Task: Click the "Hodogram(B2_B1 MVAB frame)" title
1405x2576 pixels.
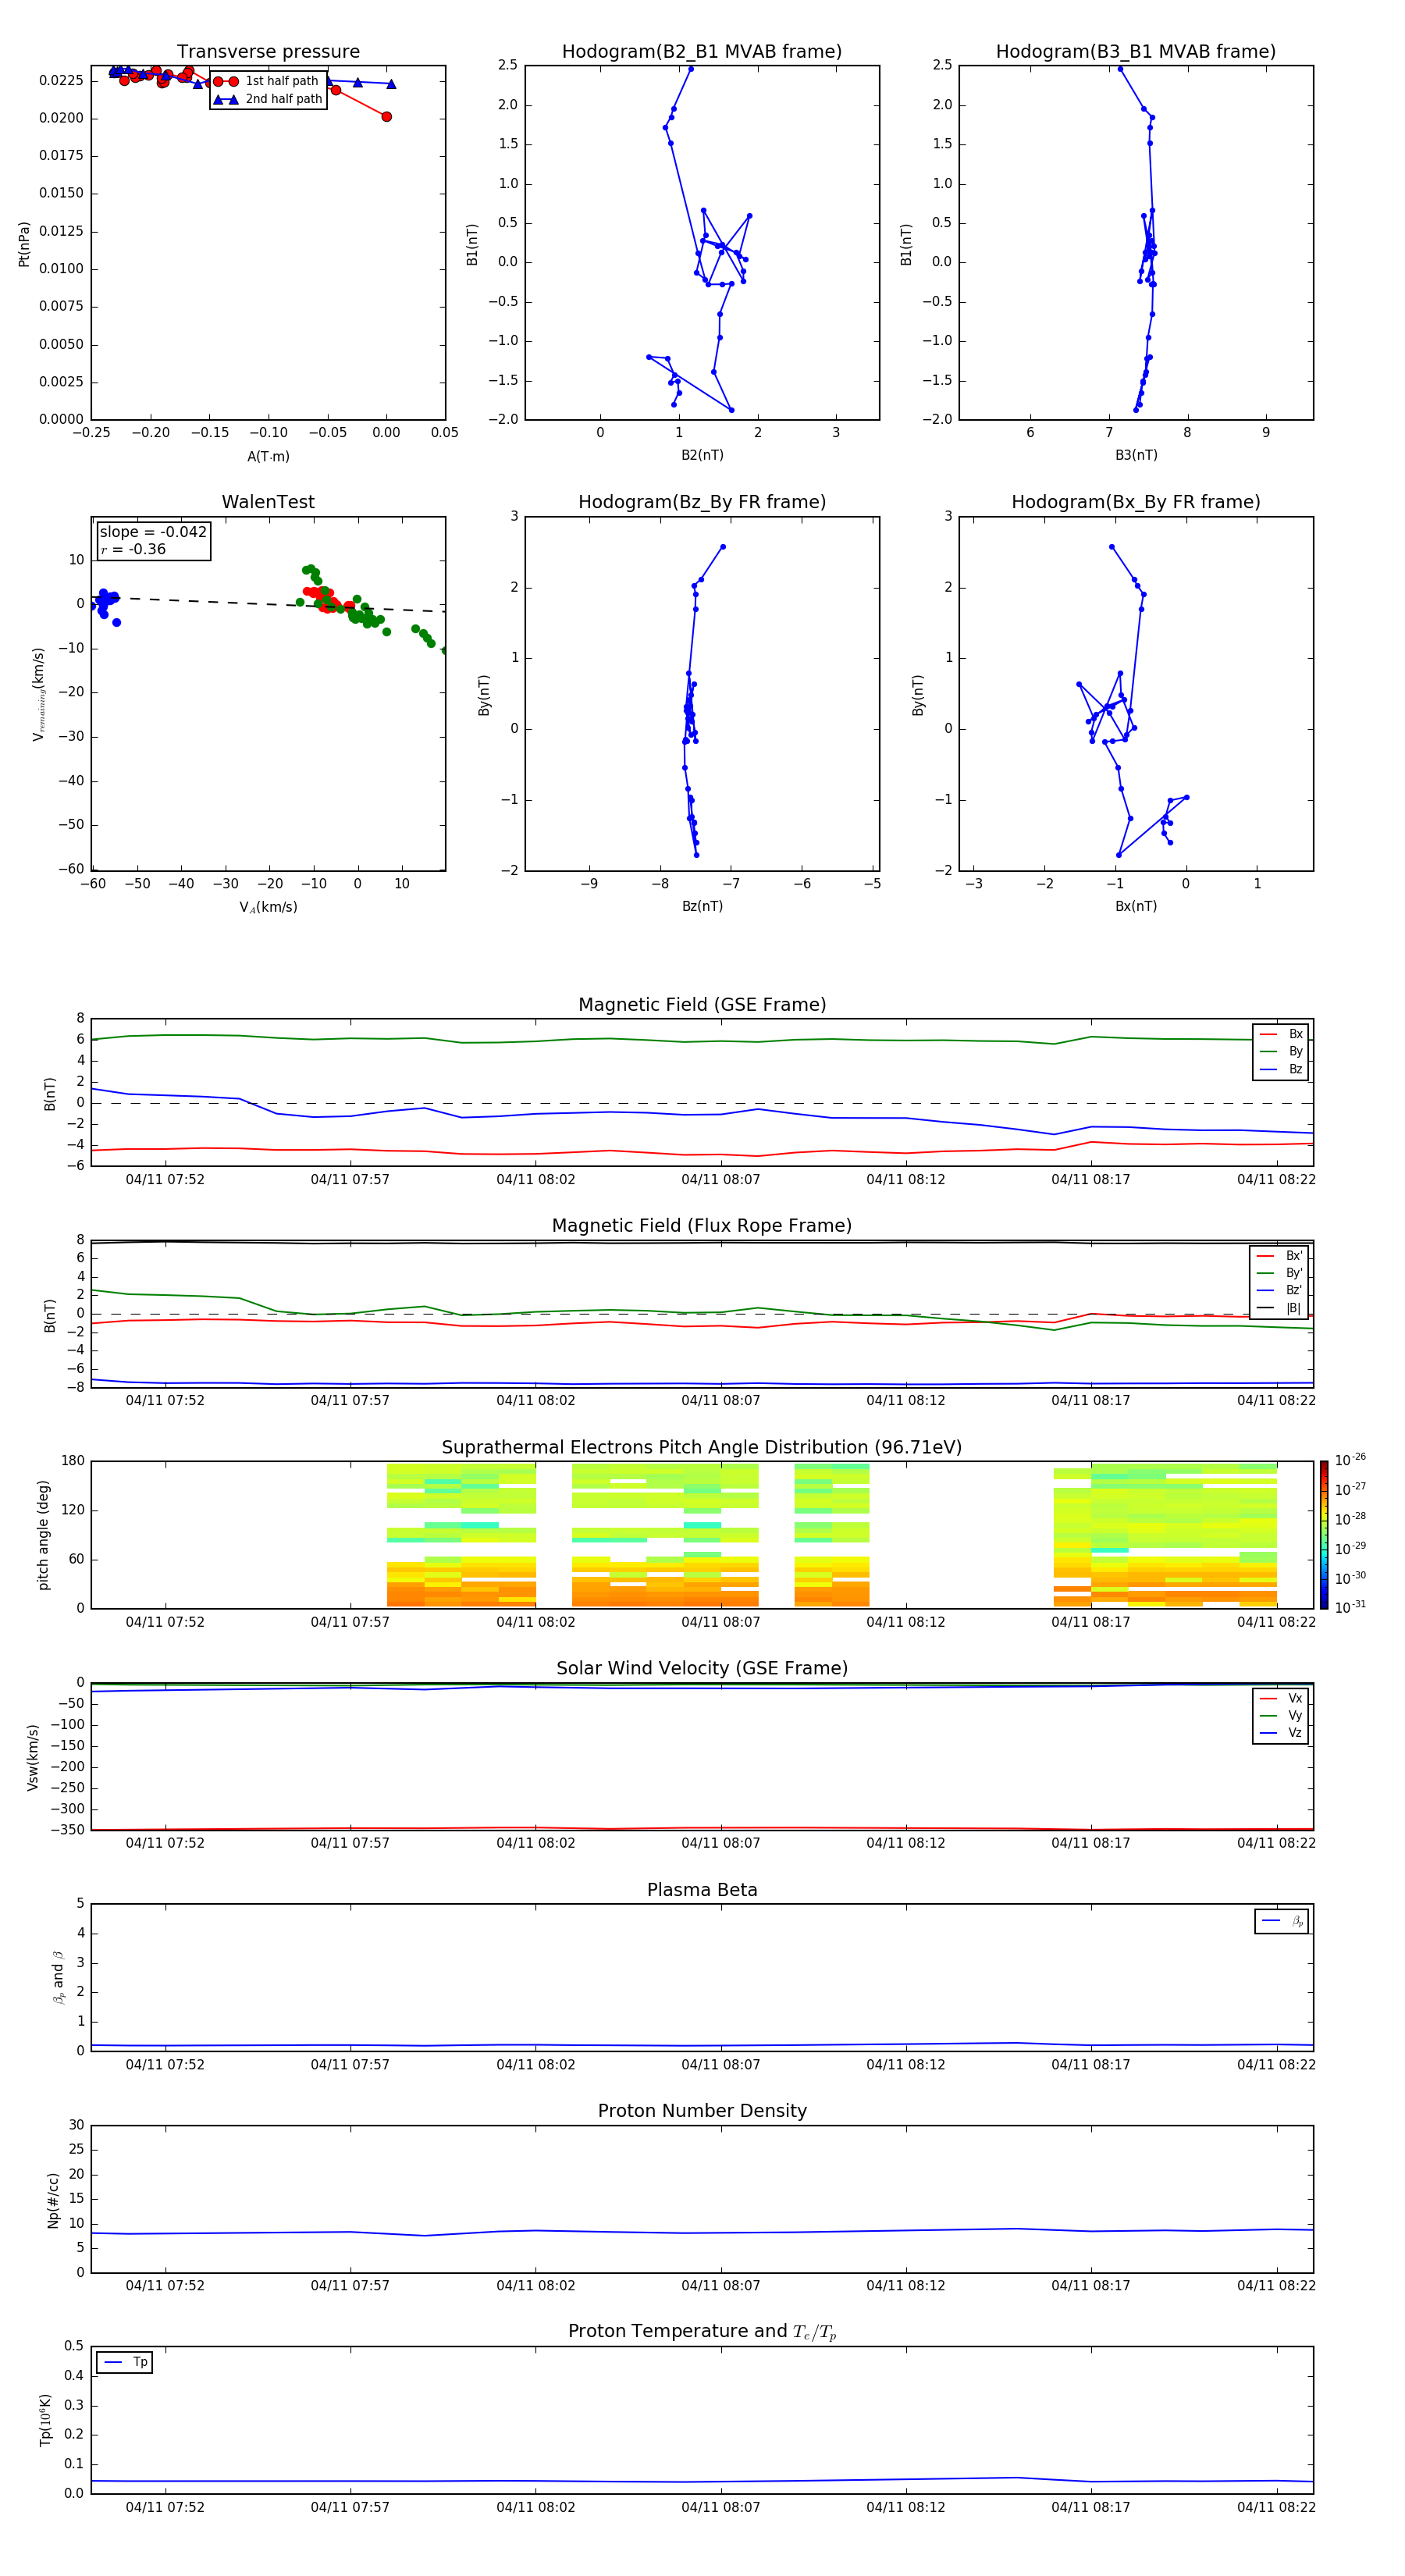Action: pyautogui.click(x=702, y=52)
